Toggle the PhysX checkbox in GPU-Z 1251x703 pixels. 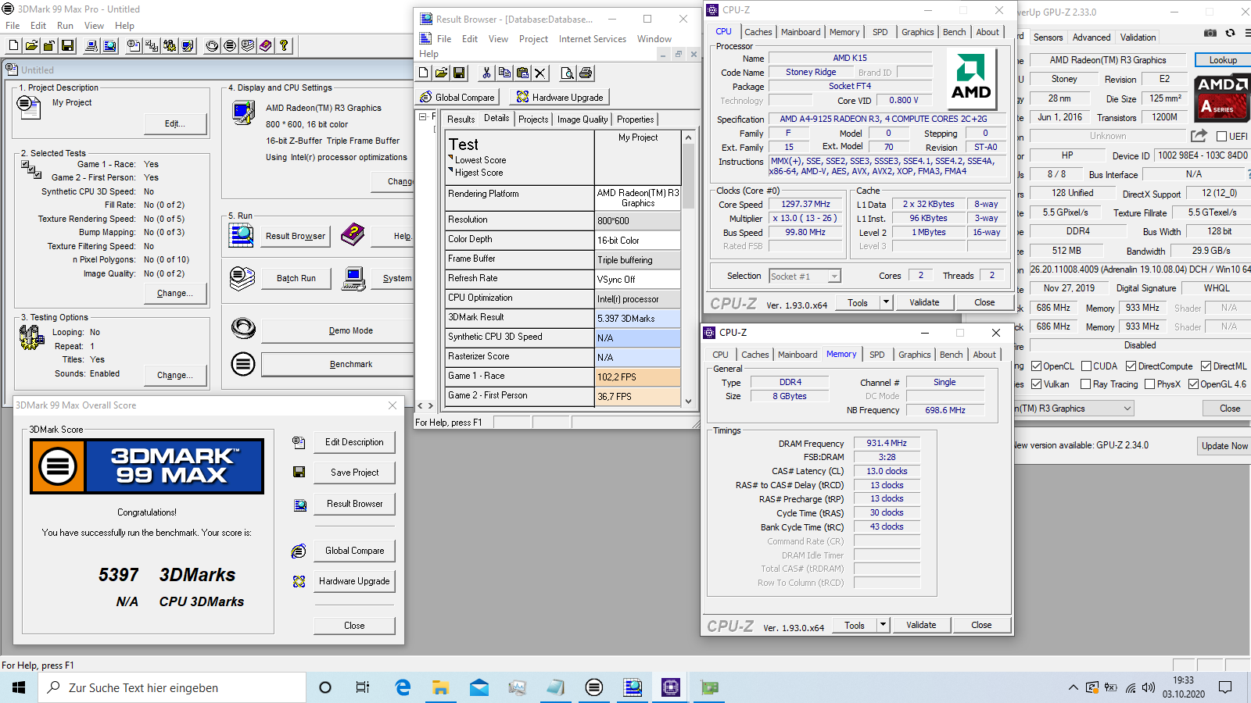[1149, 384]
